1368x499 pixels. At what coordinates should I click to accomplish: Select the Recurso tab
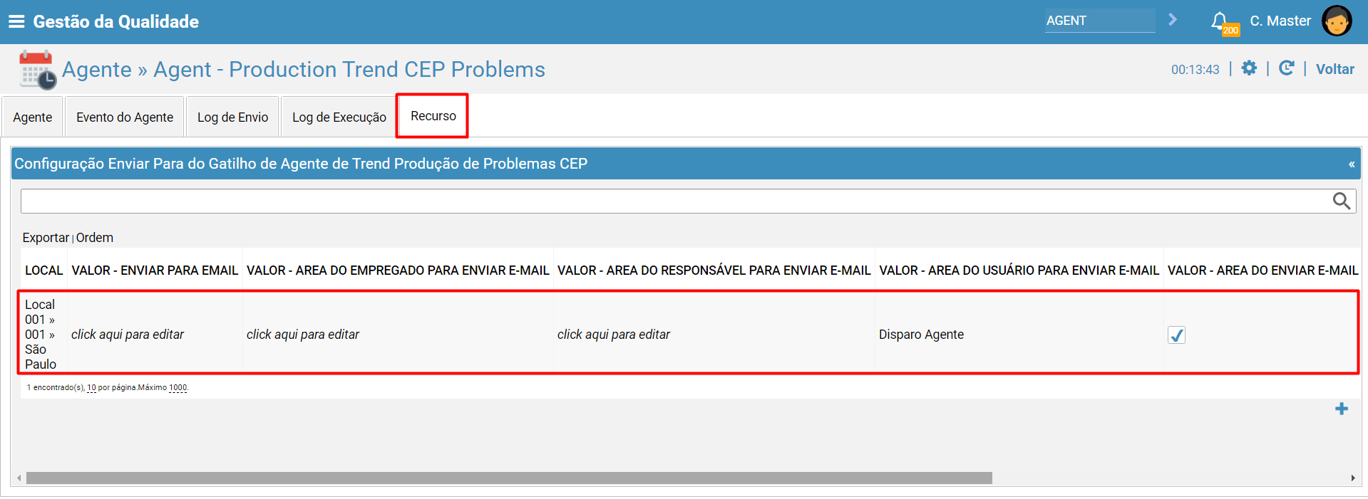433,116
